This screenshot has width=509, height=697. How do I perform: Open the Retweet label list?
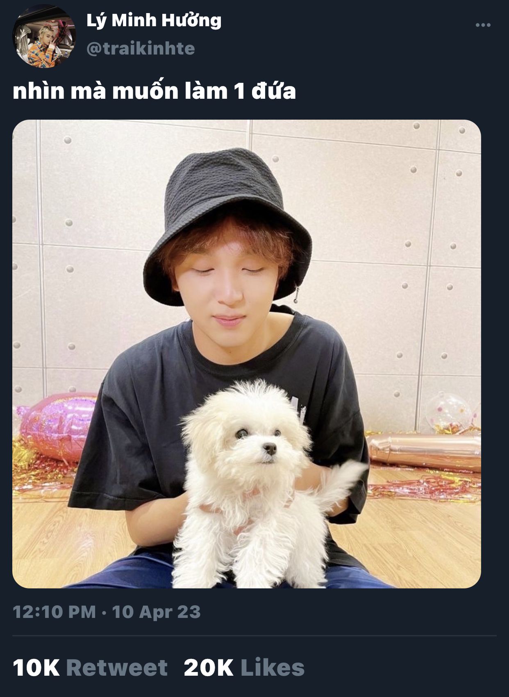coord(117,668)
